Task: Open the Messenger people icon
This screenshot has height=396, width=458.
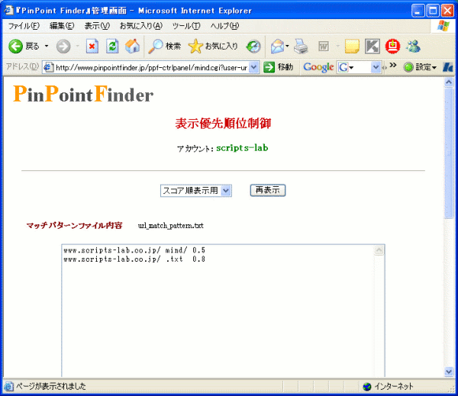Action: 413,46
